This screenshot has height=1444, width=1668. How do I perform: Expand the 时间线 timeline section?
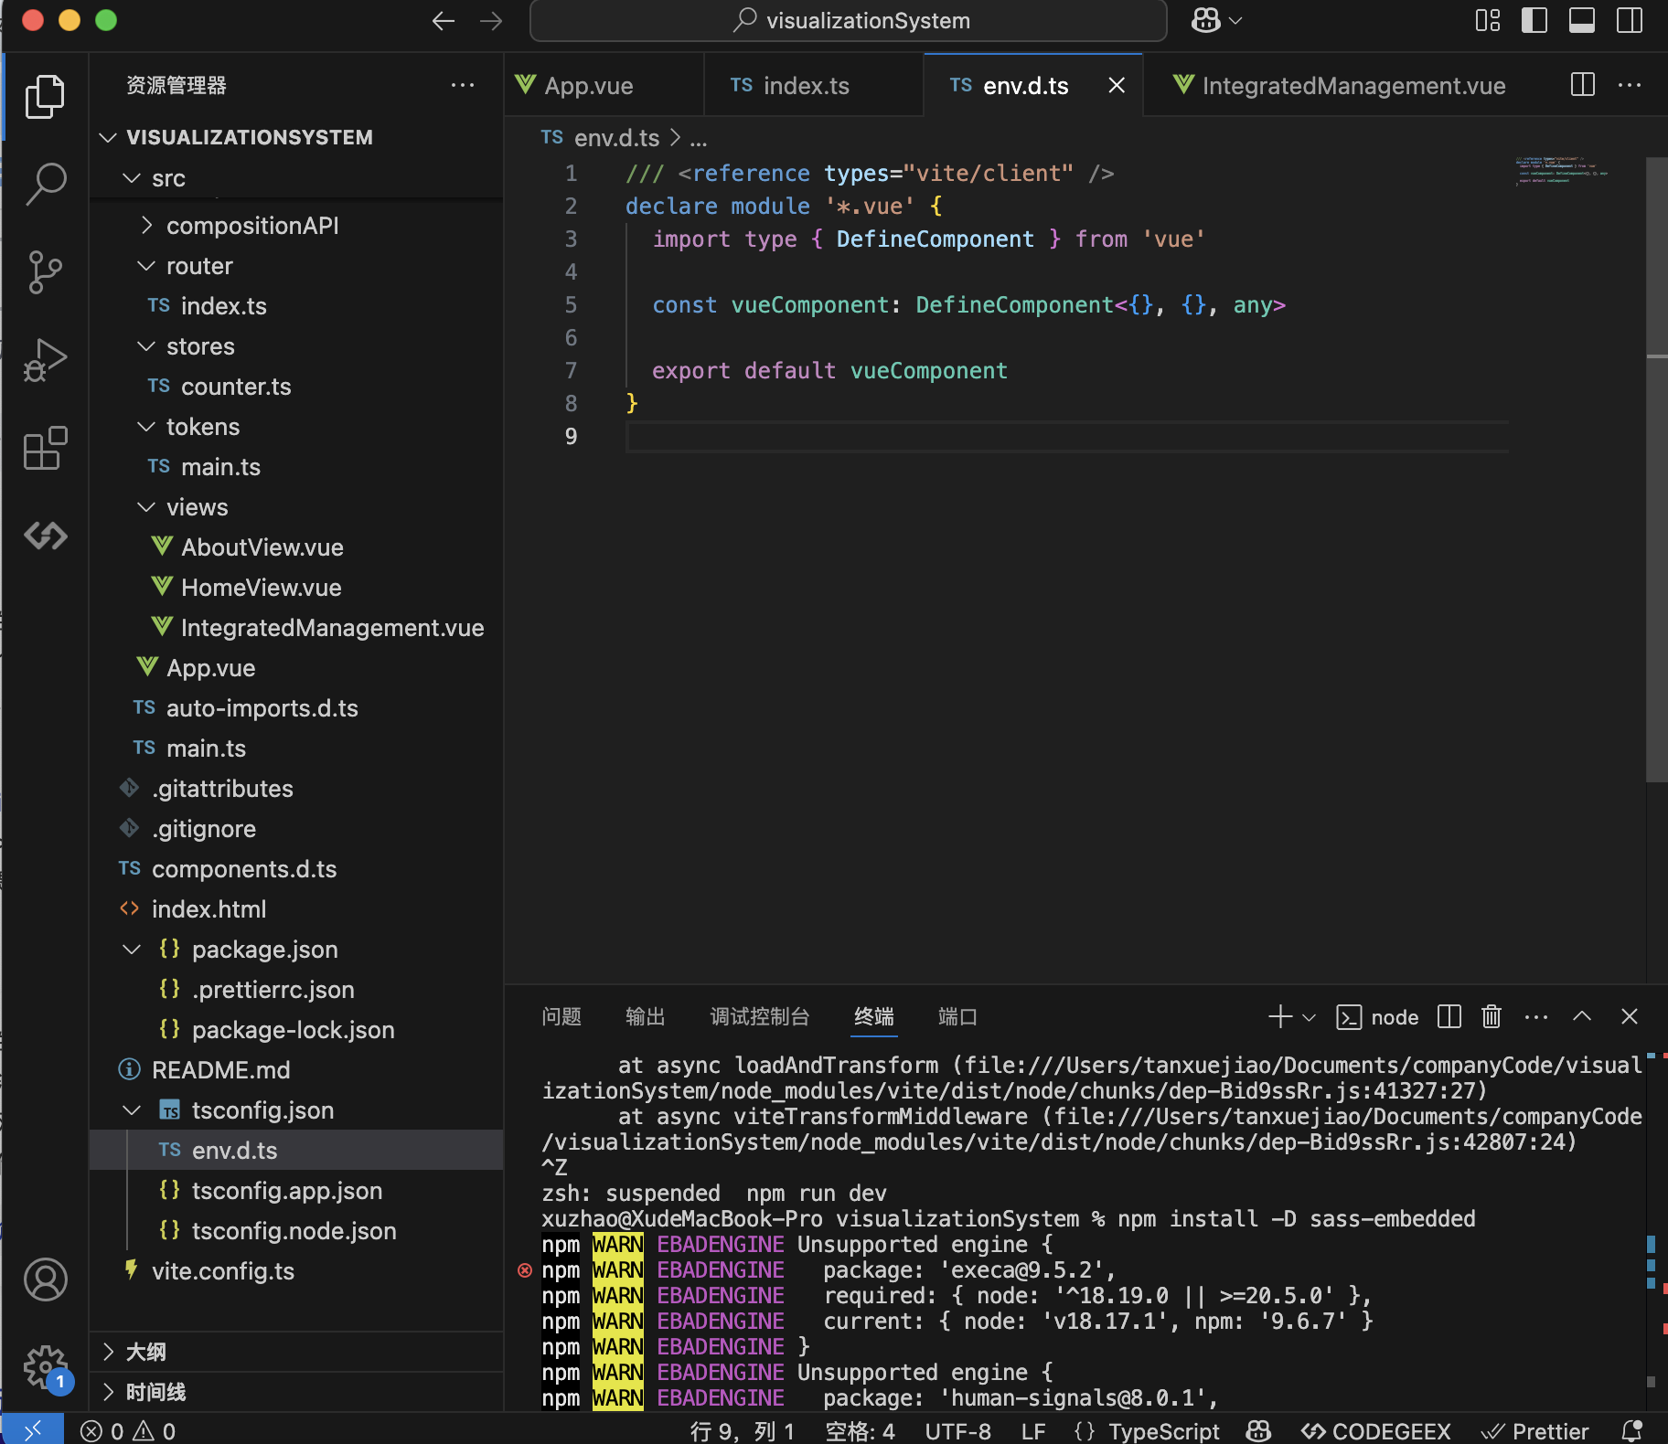coord(296,1392)
